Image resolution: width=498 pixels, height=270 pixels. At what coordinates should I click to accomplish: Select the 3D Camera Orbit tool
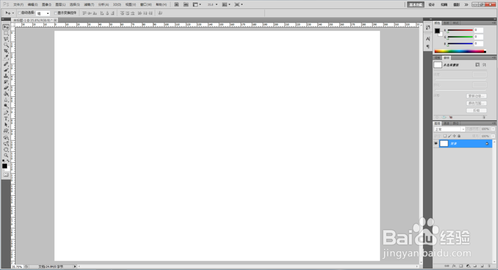coord(5,143)
